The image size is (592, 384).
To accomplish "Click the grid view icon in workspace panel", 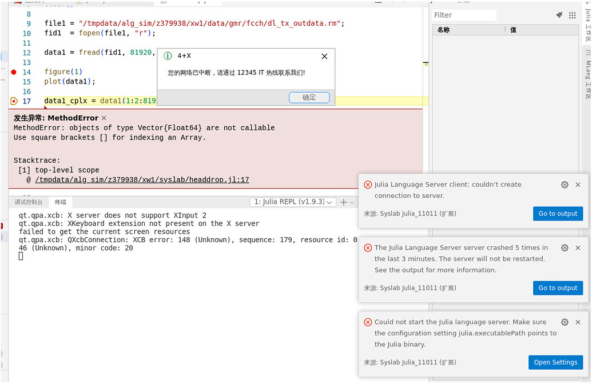I will 573,15.
